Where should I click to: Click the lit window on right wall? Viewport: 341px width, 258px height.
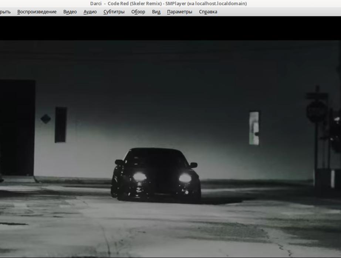coord(254,128)
